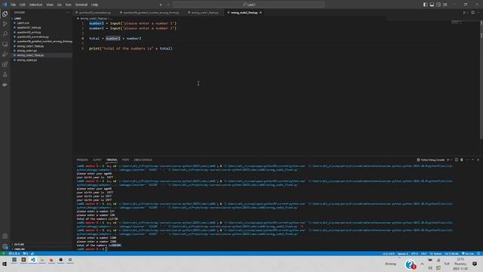Open the View menu
The width and height of the screenshot is (483, 272).
[50, 5]
